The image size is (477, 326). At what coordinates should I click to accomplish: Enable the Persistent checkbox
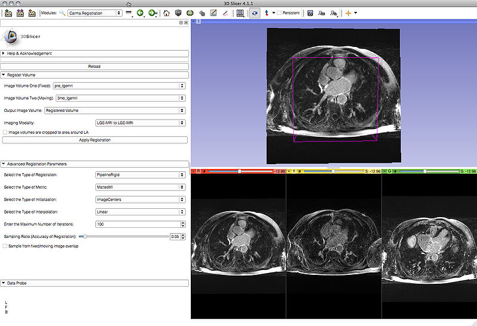279,12
